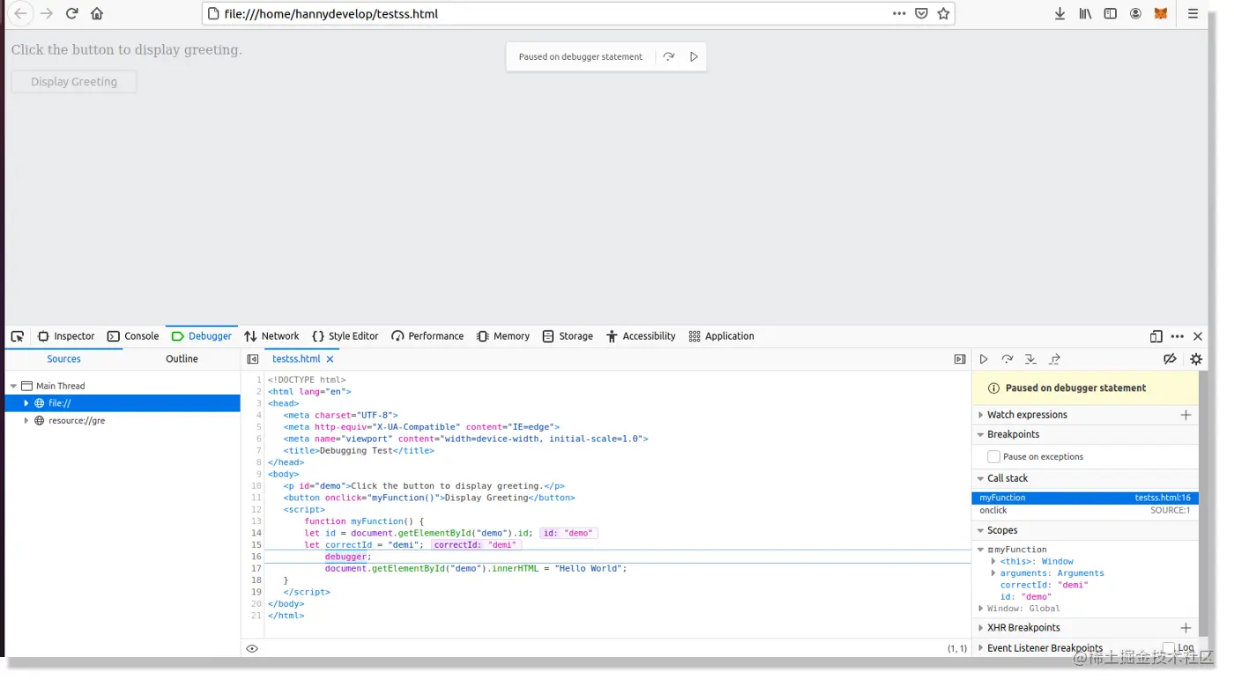
Task: Switch to the Inspector tab
Action: point(66,336)
